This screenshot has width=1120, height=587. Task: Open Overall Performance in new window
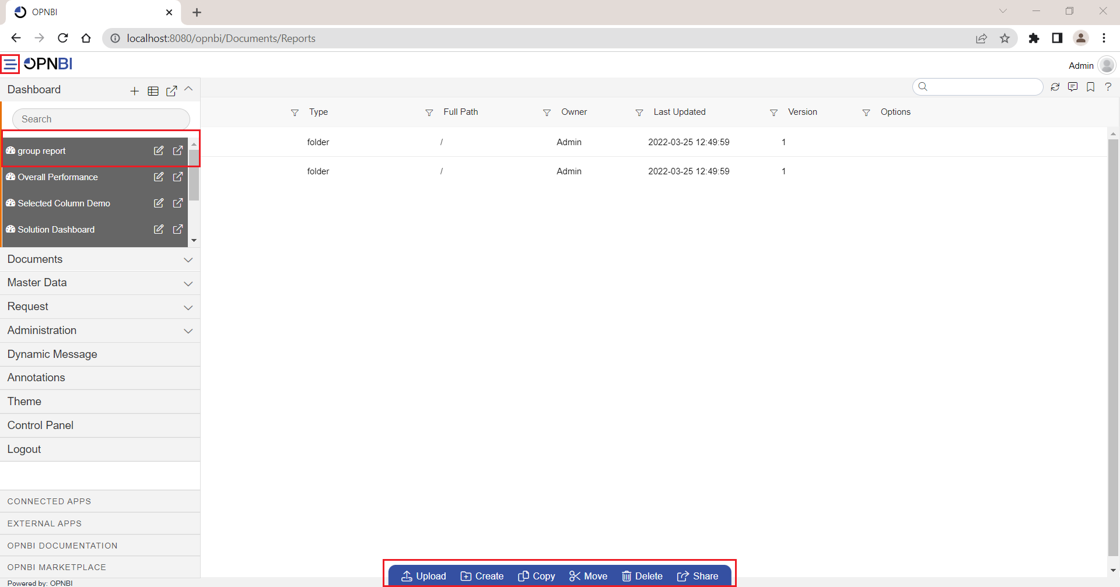178,177
